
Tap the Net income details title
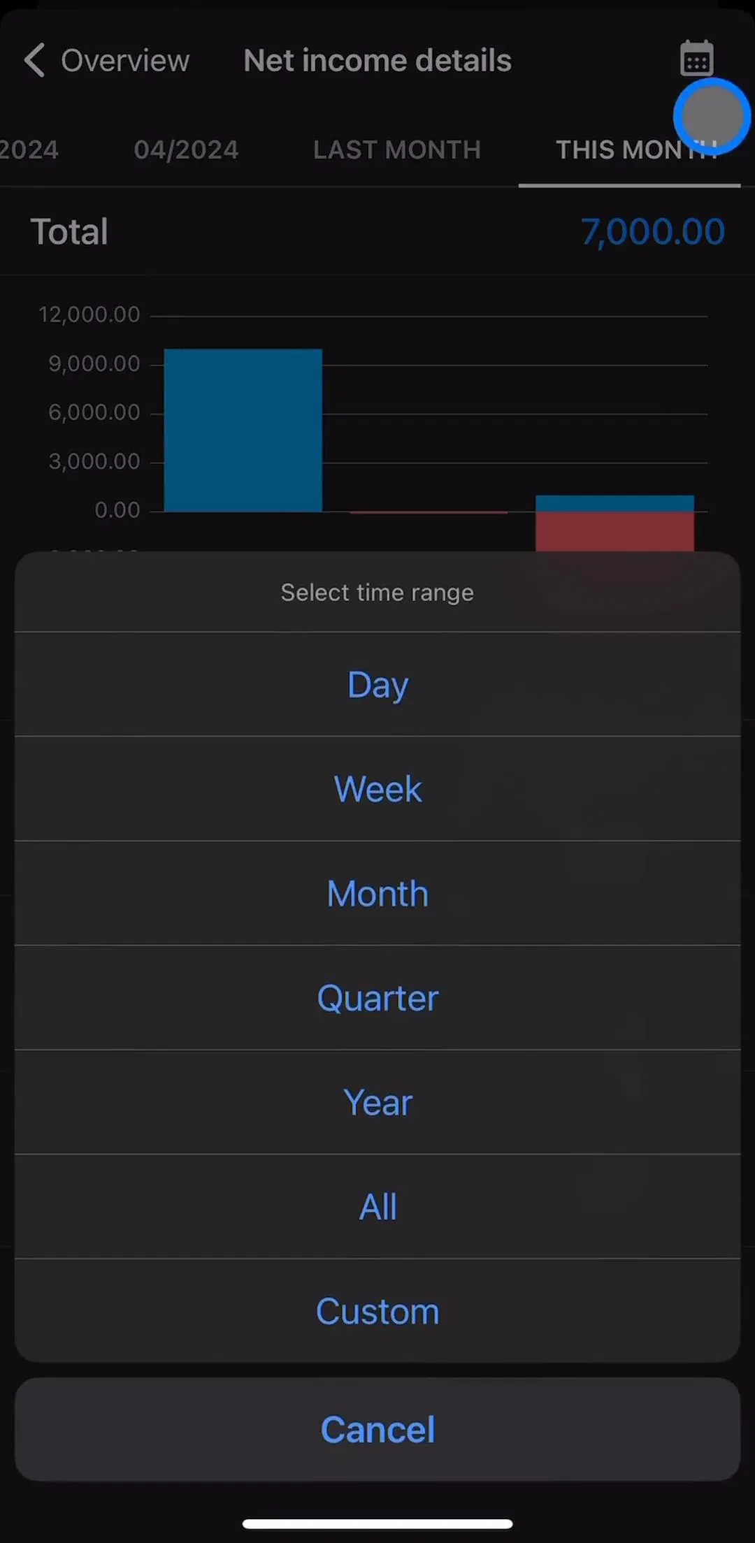tap(377, 61)
